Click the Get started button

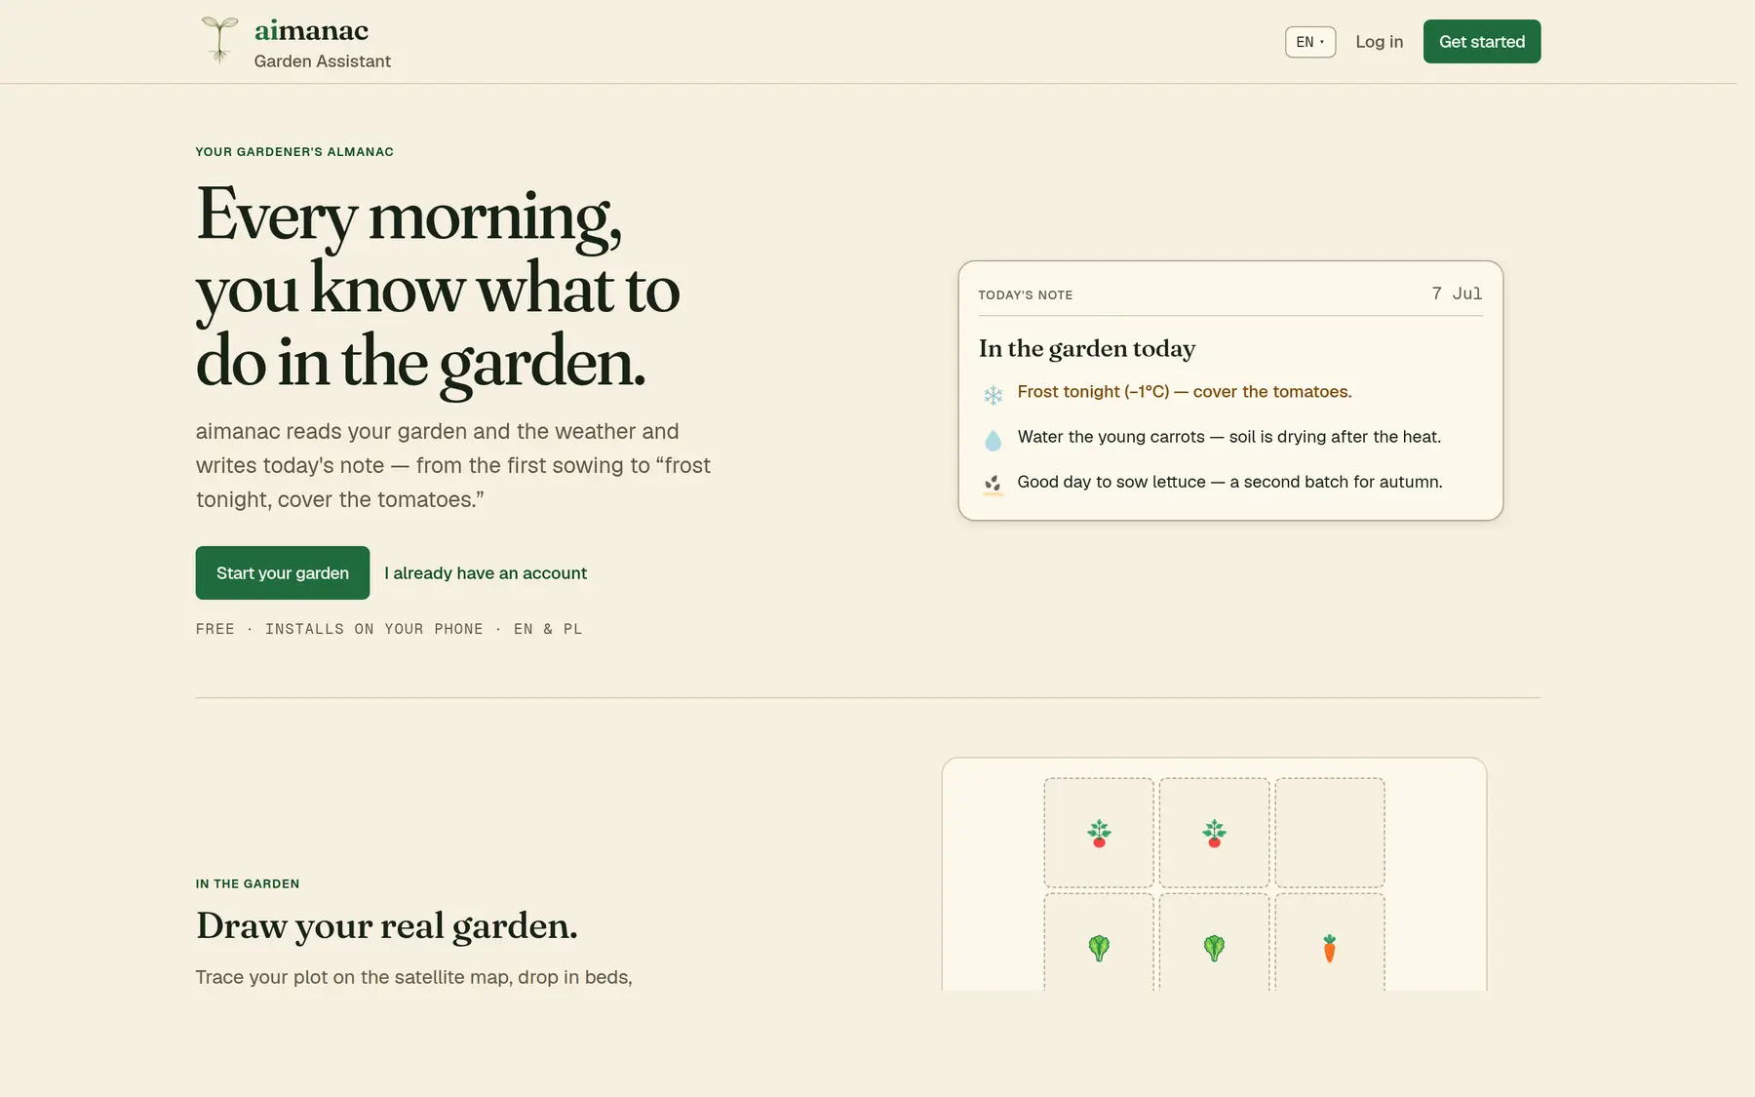coord(1482,42)
